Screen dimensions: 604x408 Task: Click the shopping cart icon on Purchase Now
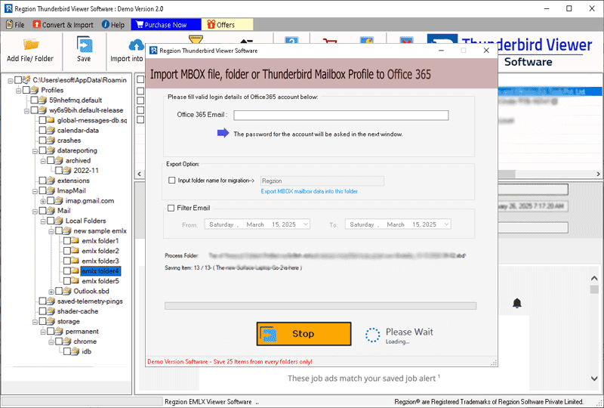[139, 25]
